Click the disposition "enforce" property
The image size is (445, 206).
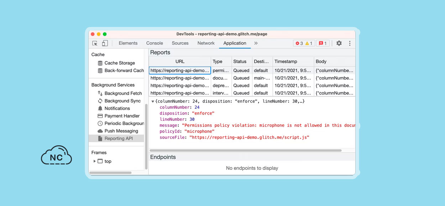(x=187, y=113)
